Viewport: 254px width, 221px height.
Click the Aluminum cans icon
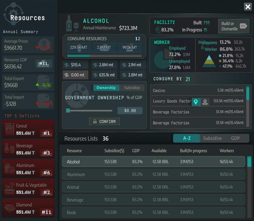point(10,169)
